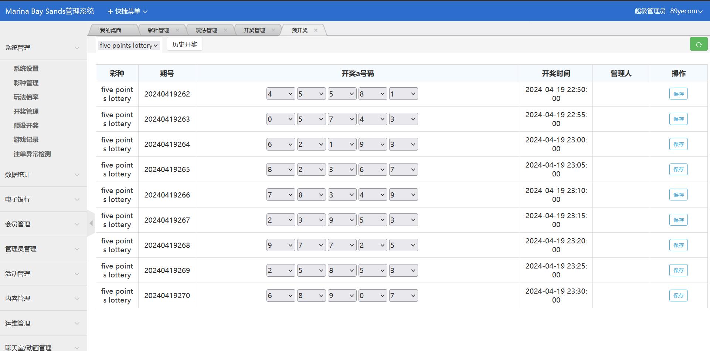Switch to the 开奖管理 tab
Screen dimensions: 710x351
(254, 30)
